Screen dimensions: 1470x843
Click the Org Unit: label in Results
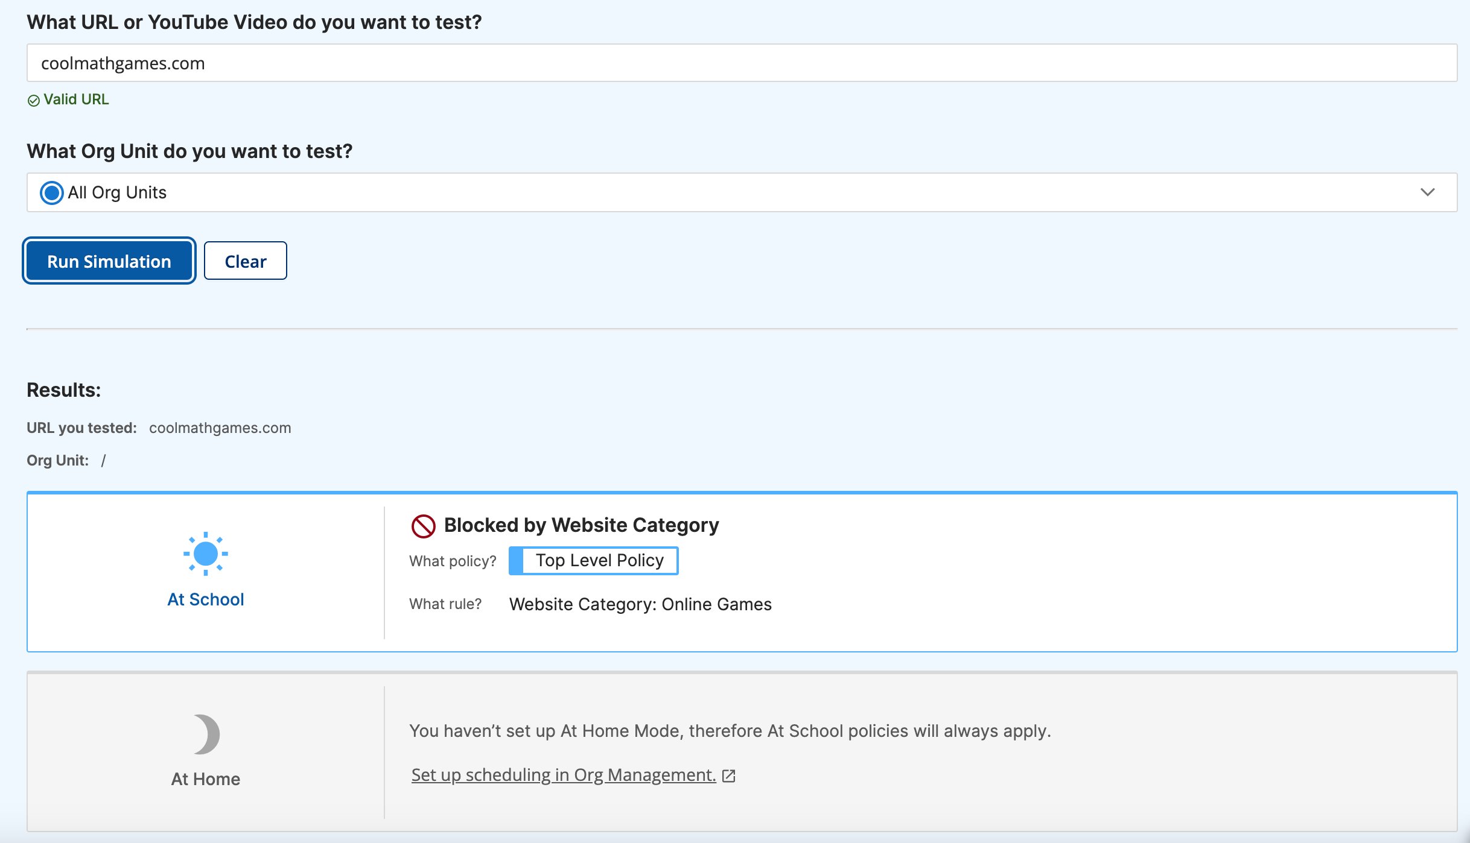pyautogui.click(x=58, y=461)
